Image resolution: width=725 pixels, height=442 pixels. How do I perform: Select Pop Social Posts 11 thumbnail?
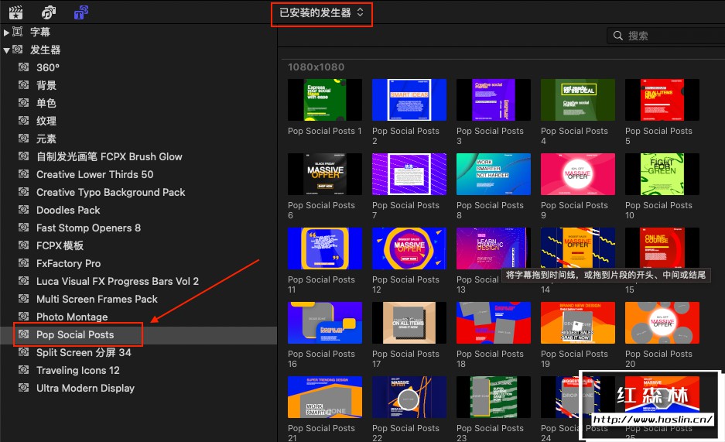[x=324, y=248]
